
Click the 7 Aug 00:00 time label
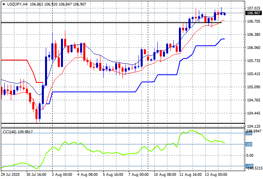[138, 175]
